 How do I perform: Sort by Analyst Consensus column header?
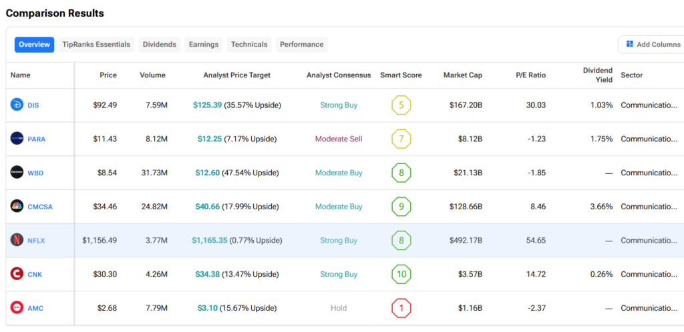[x=339, y=75]
